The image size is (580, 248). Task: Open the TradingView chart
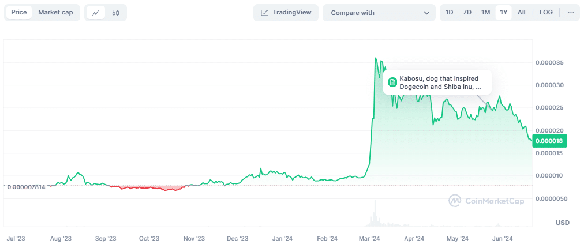tap(286, 13)
